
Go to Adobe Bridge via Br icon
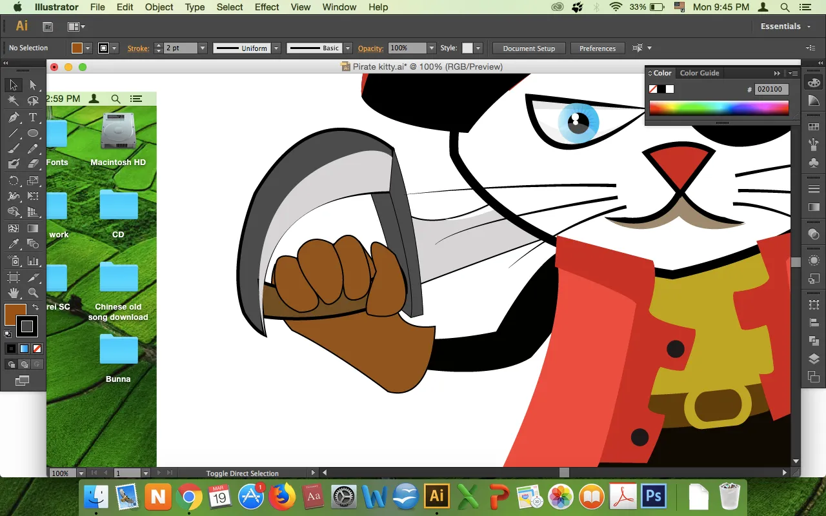tap(48, 26)
